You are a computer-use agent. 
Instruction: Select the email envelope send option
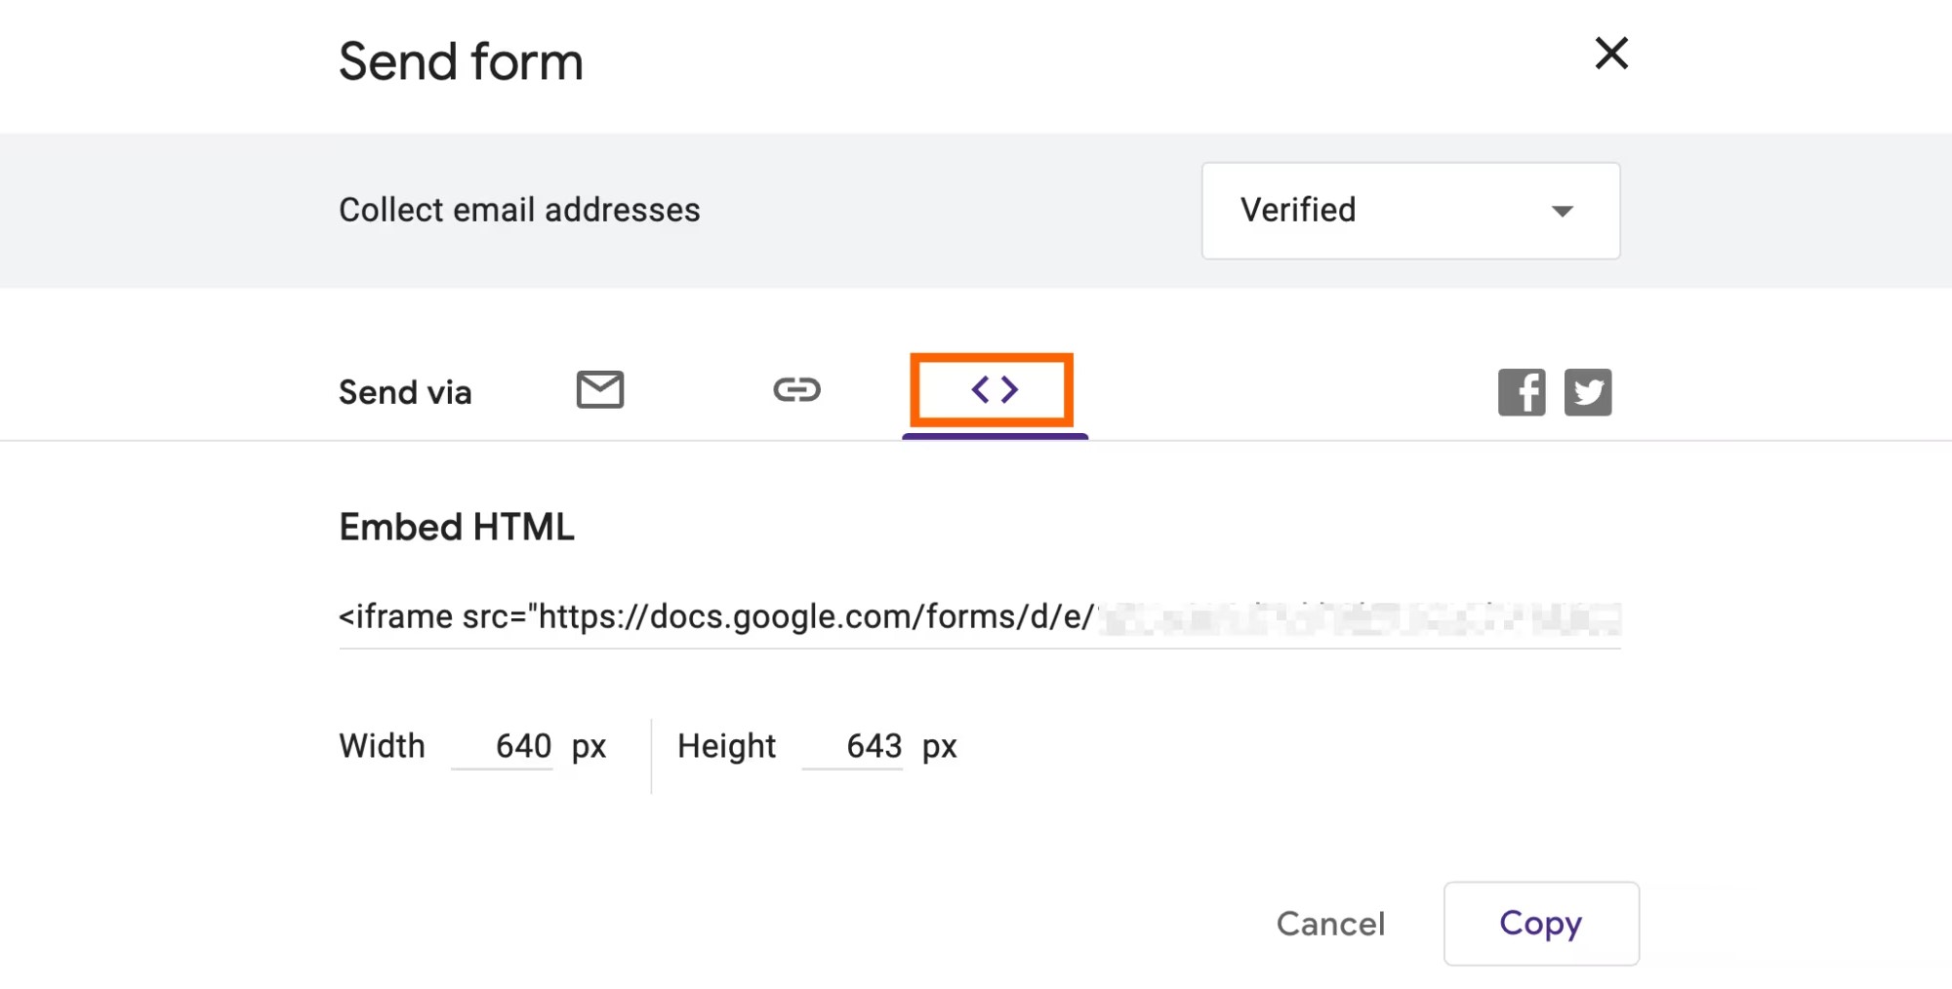point(599,390)
